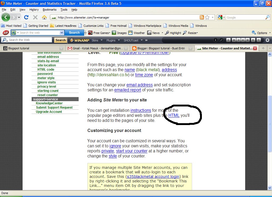Click the Ask toolbar Search button

tap(74, 33)
